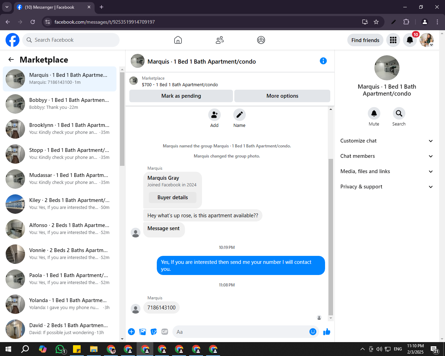445x356 pixels.
Task: Open Chrome tab search dropdown
Action: point(7,7)
